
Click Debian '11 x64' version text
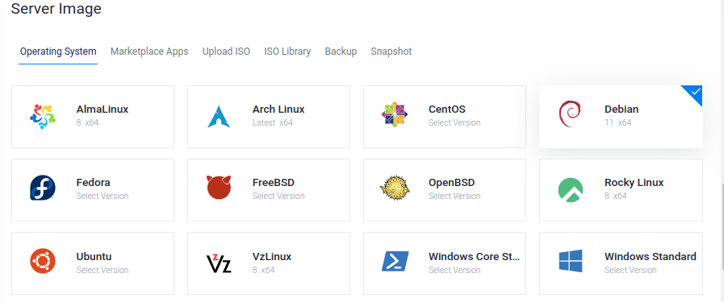pyautogui.click(x=617, y=123)
